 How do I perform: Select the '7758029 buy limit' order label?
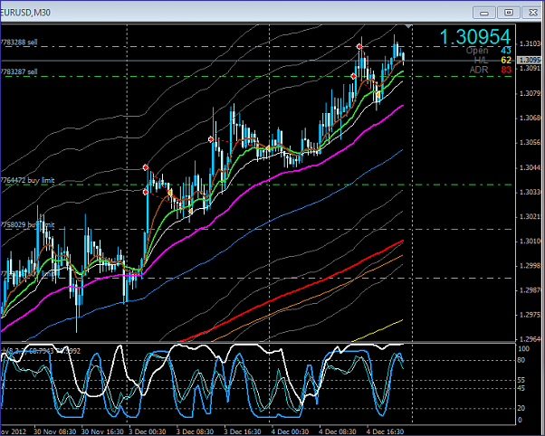27,225
